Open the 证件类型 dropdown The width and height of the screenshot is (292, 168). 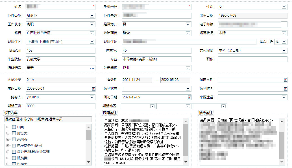tap(92, 16)
